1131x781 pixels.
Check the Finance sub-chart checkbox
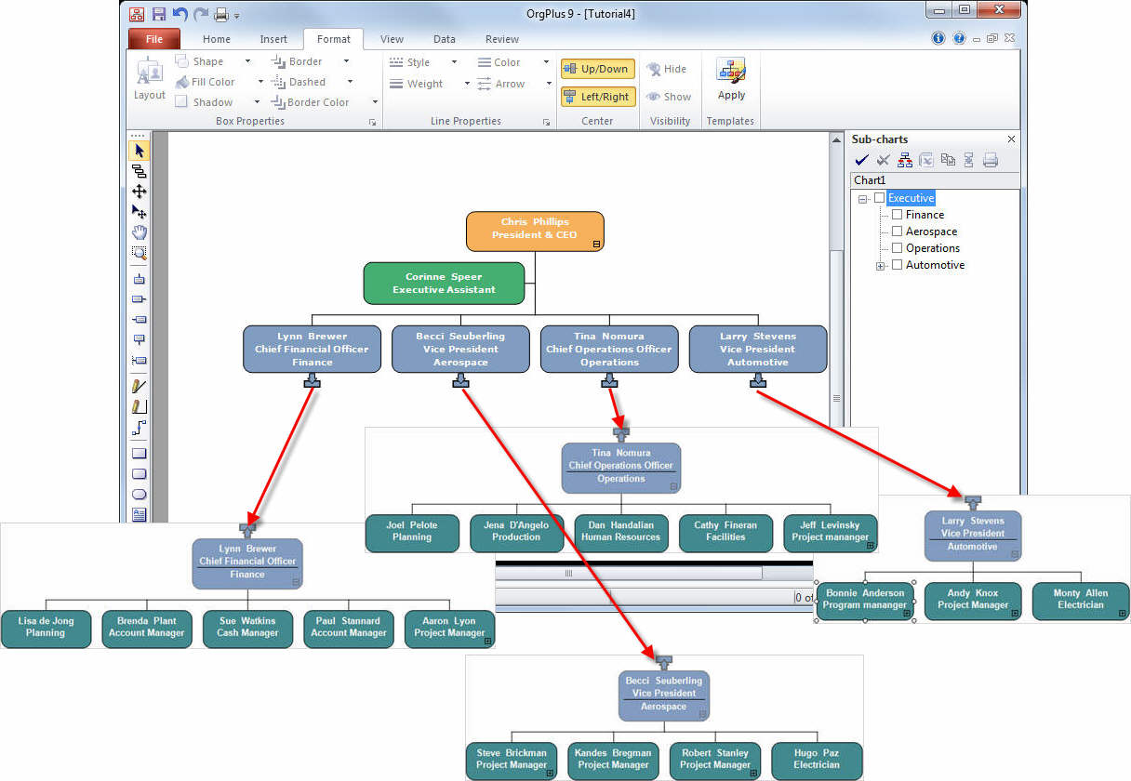tap(898, 215)
